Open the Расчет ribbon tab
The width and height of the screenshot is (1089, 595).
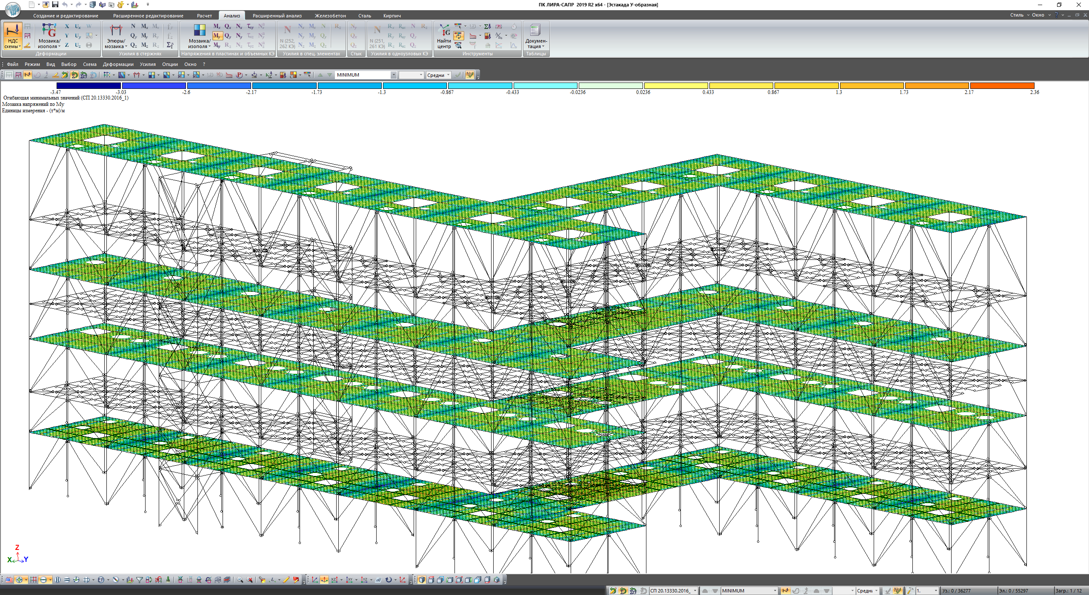tap(204, 16)
